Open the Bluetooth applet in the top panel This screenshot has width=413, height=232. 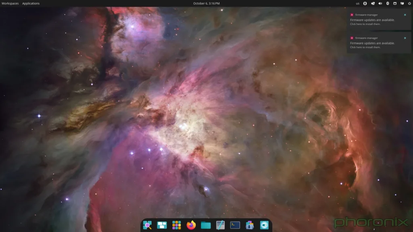click(388, 3)
